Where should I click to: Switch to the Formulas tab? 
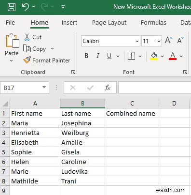point(153,23)
